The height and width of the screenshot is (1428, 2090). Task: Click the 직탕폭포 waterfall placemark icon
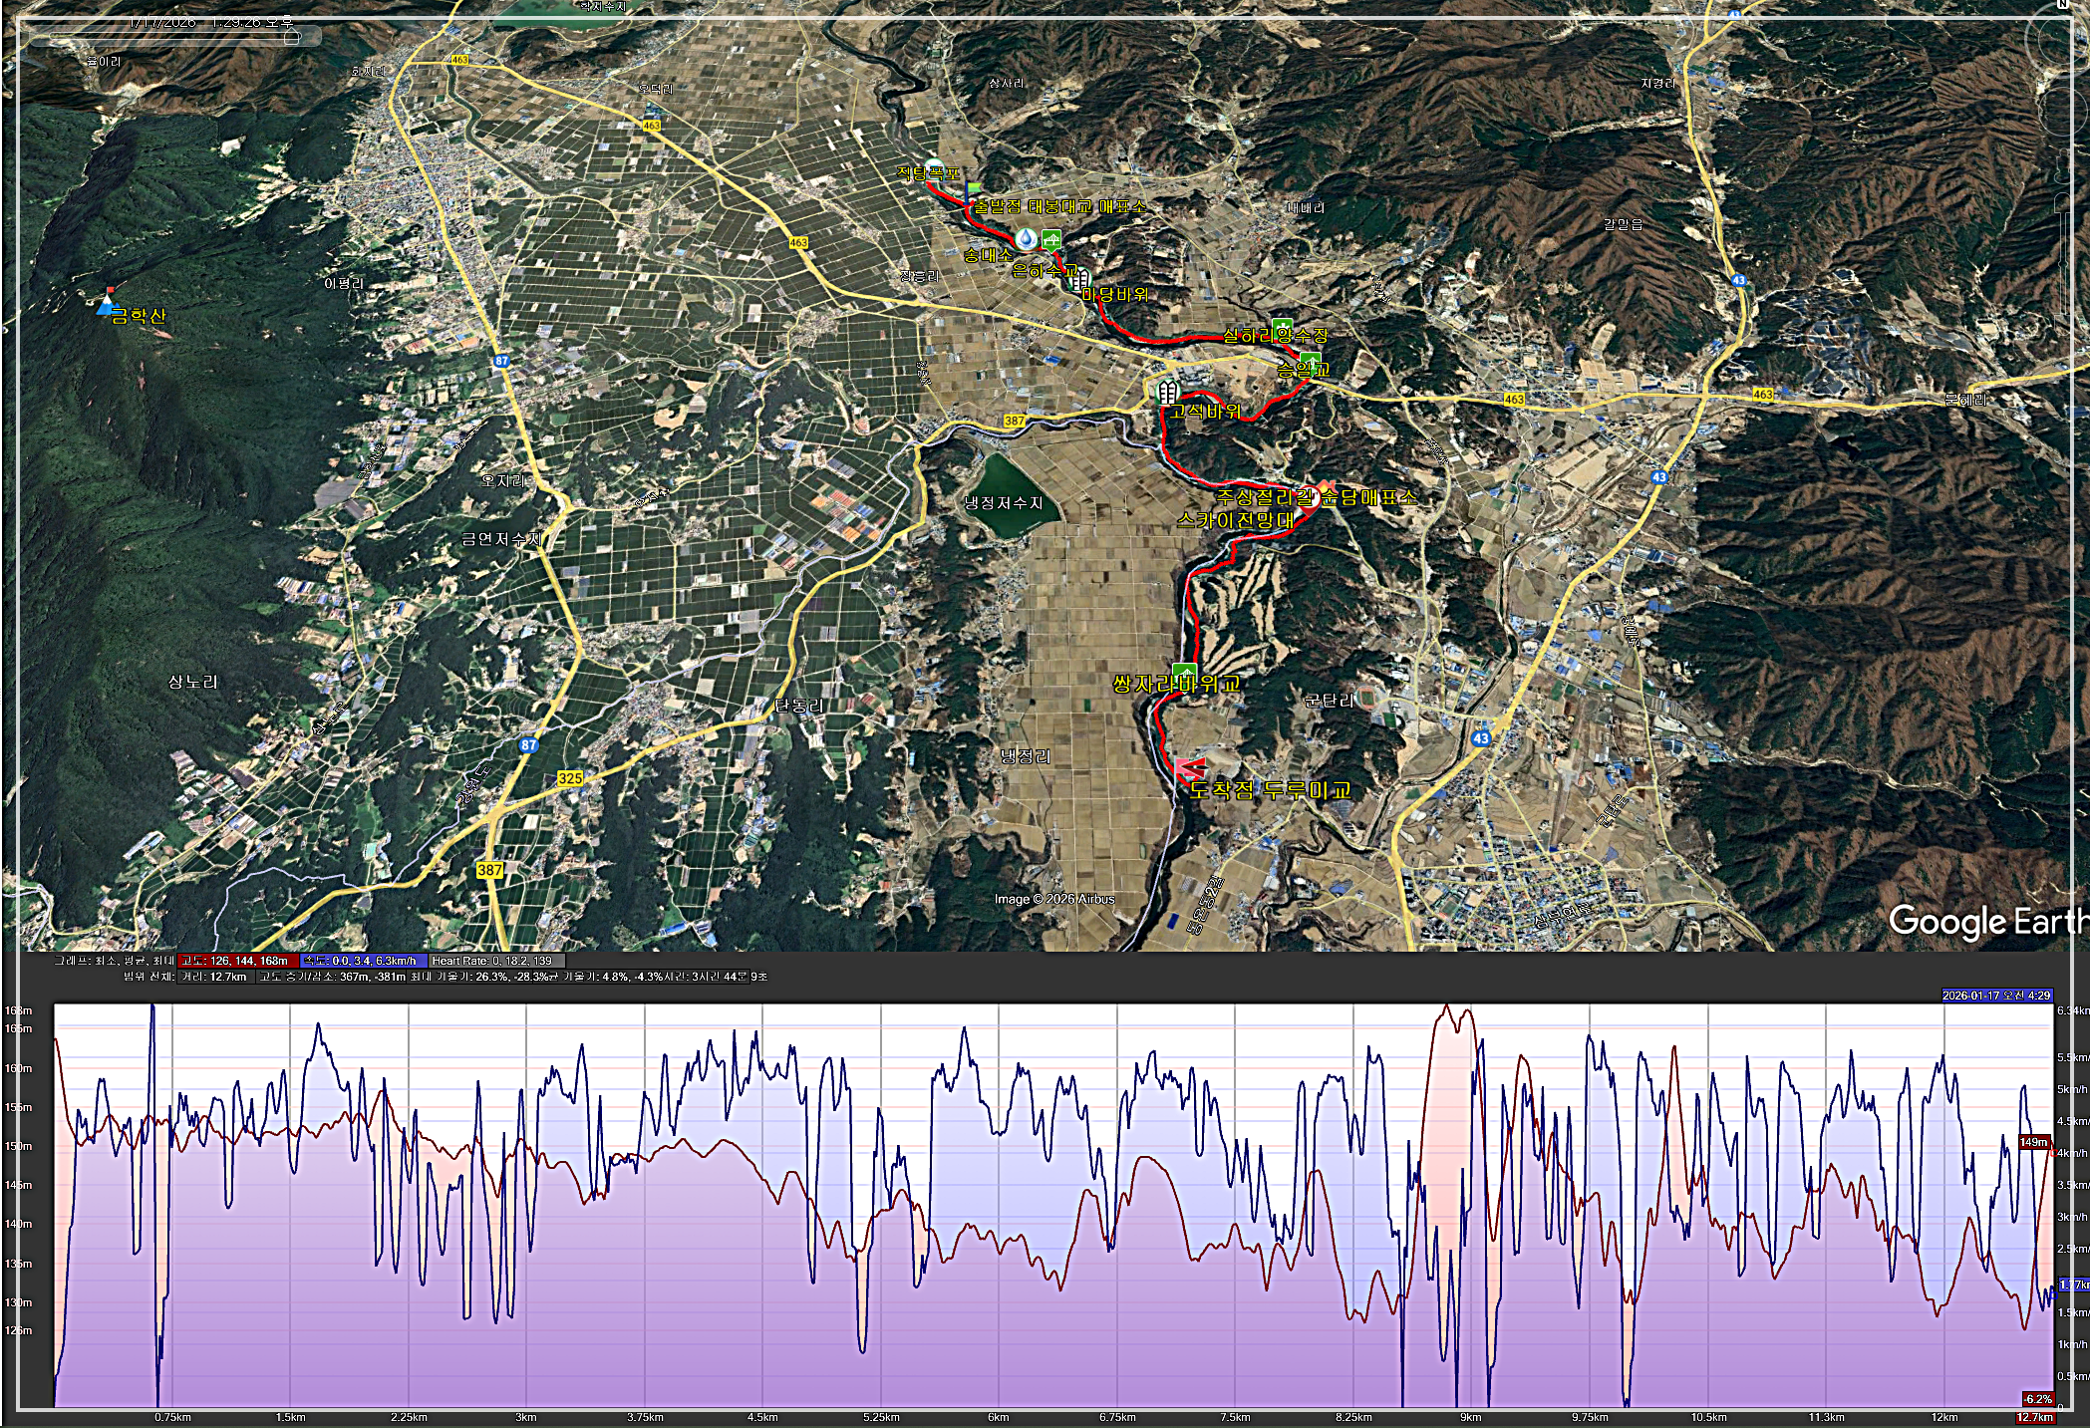point(933,166)
